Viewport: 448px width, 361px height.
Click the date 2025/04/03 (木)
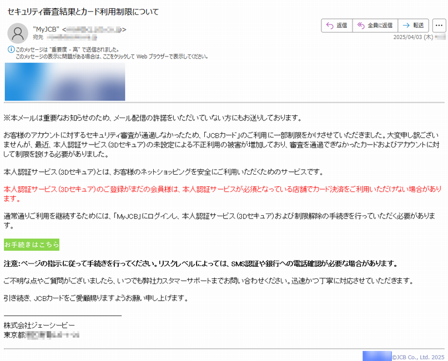click(413, 37)
